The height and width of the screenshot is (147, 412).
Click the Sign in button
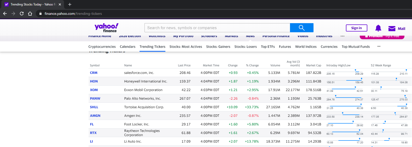pyautogui.click(x=356, y=28)
